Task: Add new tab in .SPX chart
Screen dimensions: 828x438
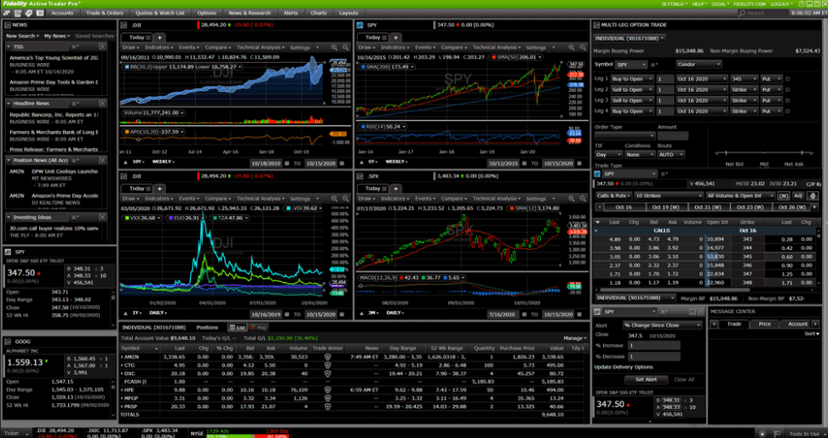Action: coord(396,189)
